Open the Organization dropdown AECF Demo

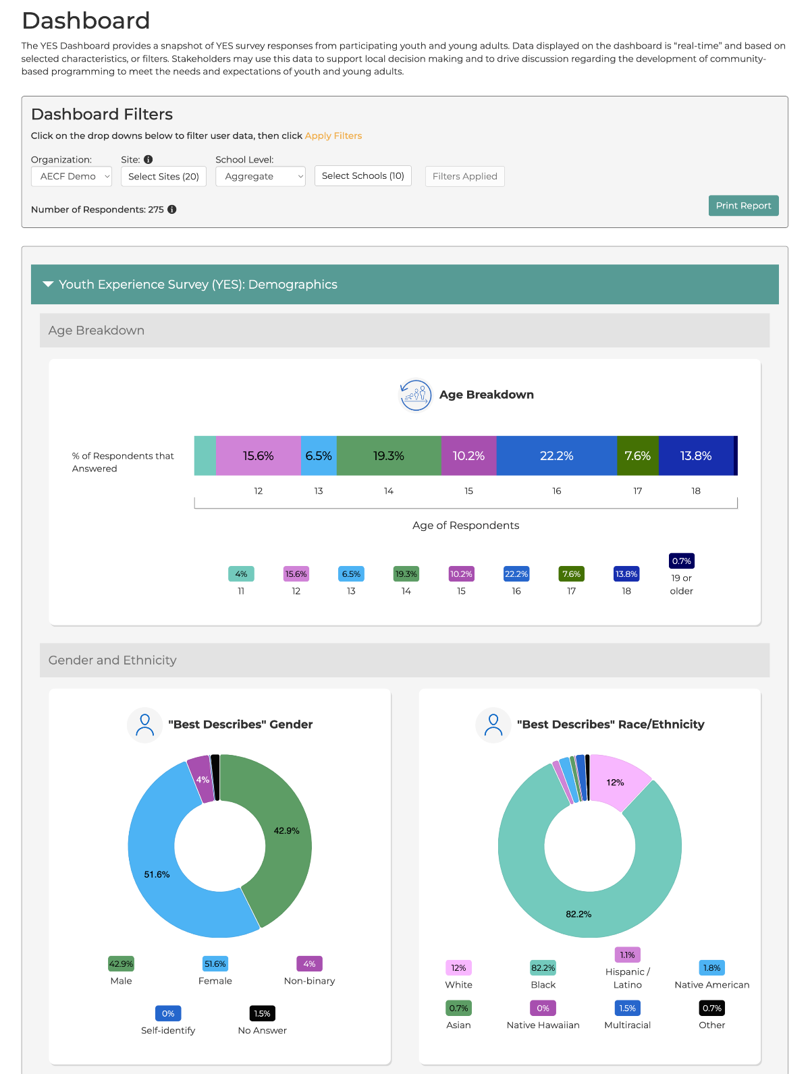(72, 177)
